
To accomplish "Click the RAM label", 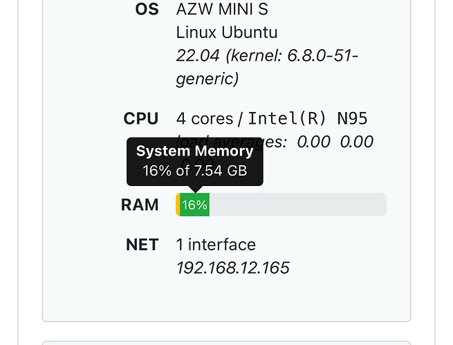I will (x=140, y=205).
